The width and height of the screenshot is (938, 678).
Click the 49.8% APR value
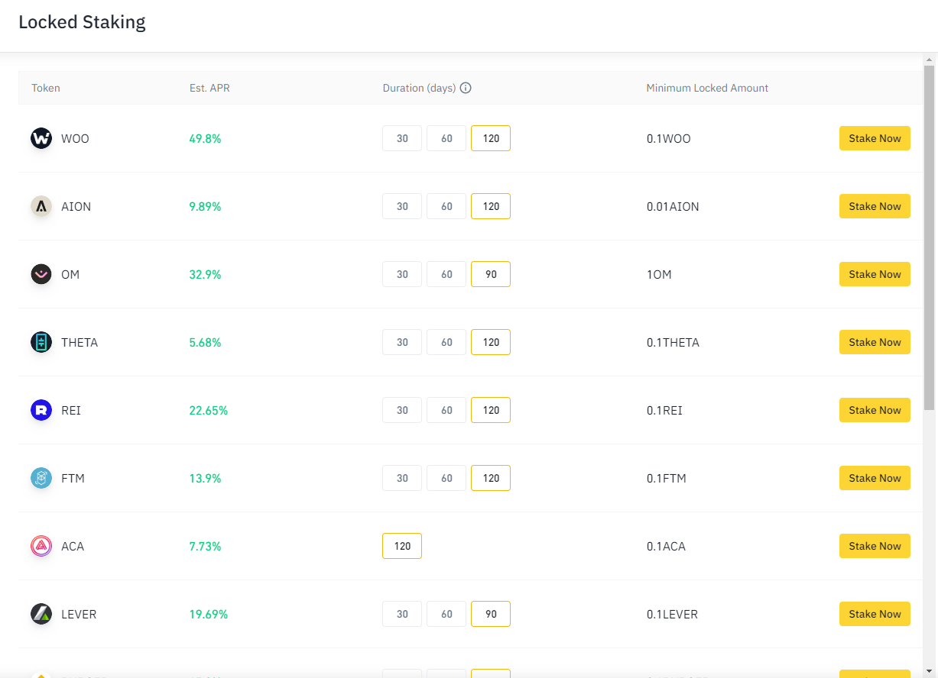205,138
